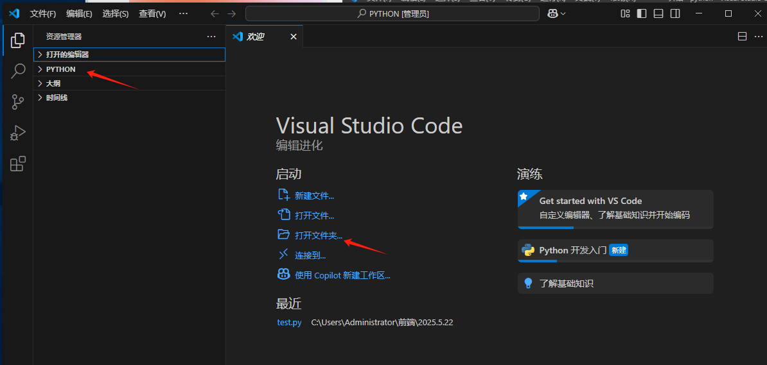Click the star badge on Get started card
Screen dimensions: 767x365
(524, 196)
